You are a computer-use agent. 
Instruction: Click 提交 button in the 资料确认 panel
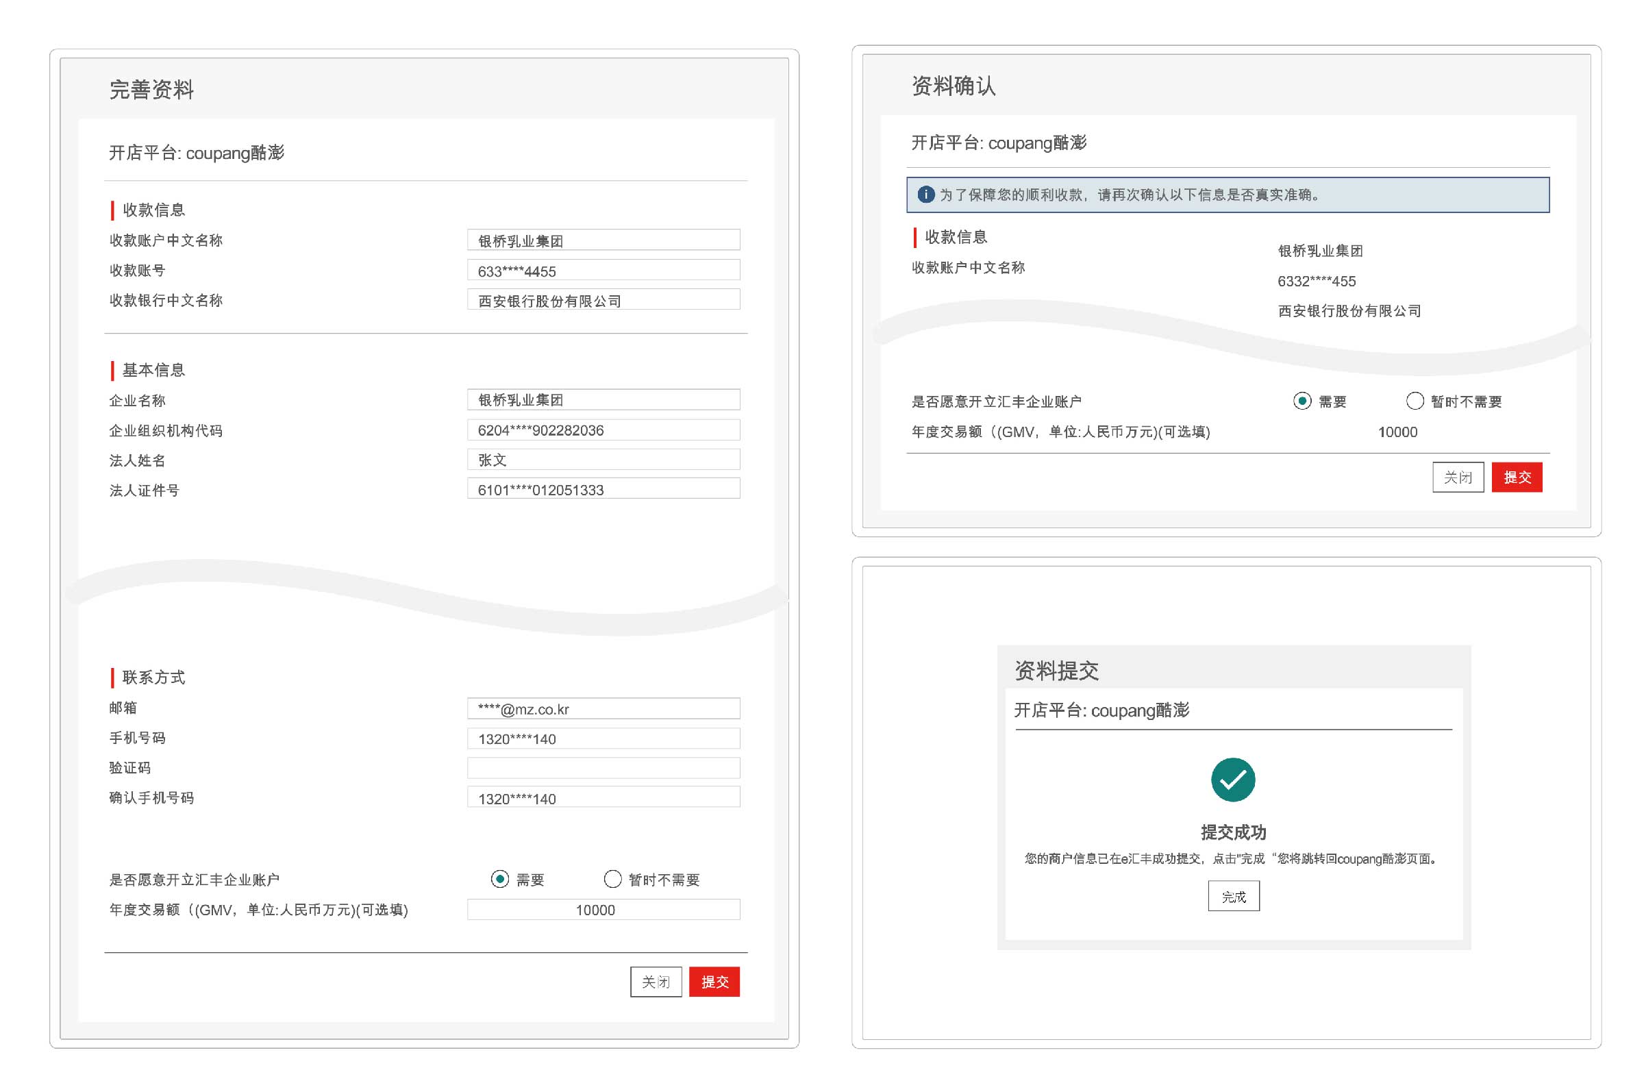[1518, 477]
